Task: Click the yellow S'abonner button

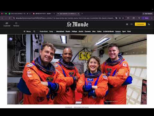Action: click(x=140, y=24)
